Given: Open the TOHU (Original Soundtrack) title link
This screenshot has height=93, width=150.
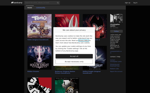Looking at the screenshot, I should pos(38,40).
